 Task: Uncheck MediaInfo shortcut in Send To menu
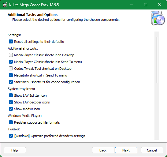click(11, 75)
